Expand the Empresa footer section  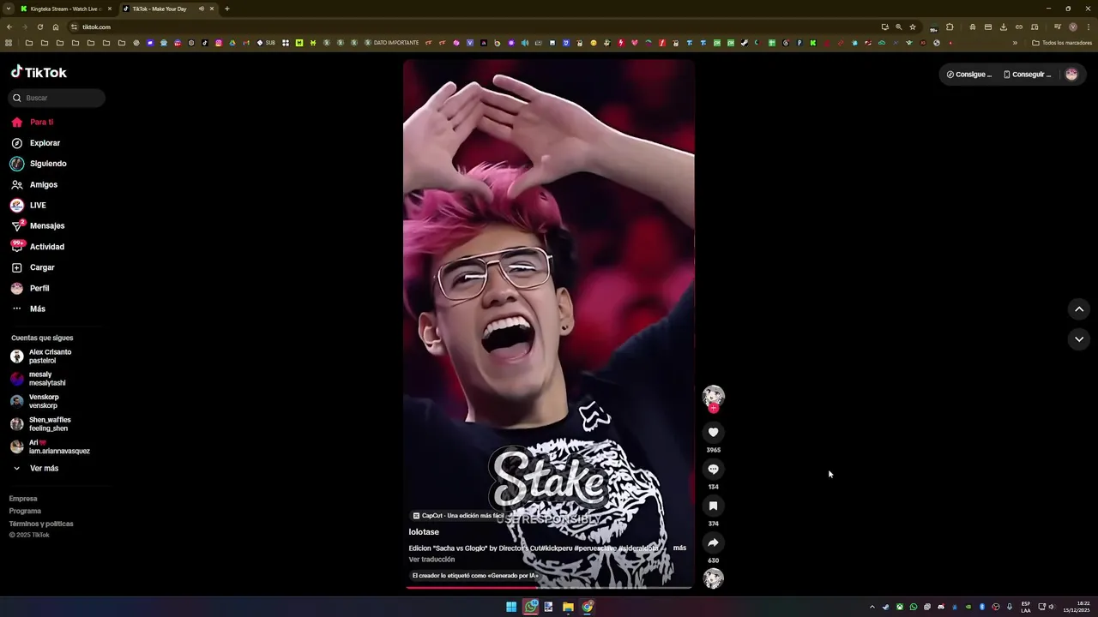(23, 499)
